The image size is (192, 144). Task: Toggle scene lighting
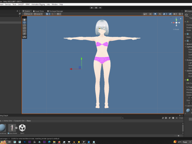click(x=155, y=14)
